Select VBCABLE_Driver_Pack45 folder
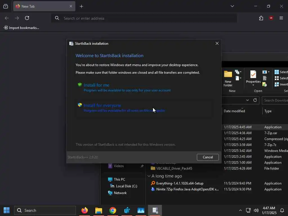The width and height of the screenshot is (288, 216). 172,168
